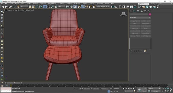Click the time slider 0 / 100 handle
The width and height of the screenshot is (173, 93).
tap(14, 83)
